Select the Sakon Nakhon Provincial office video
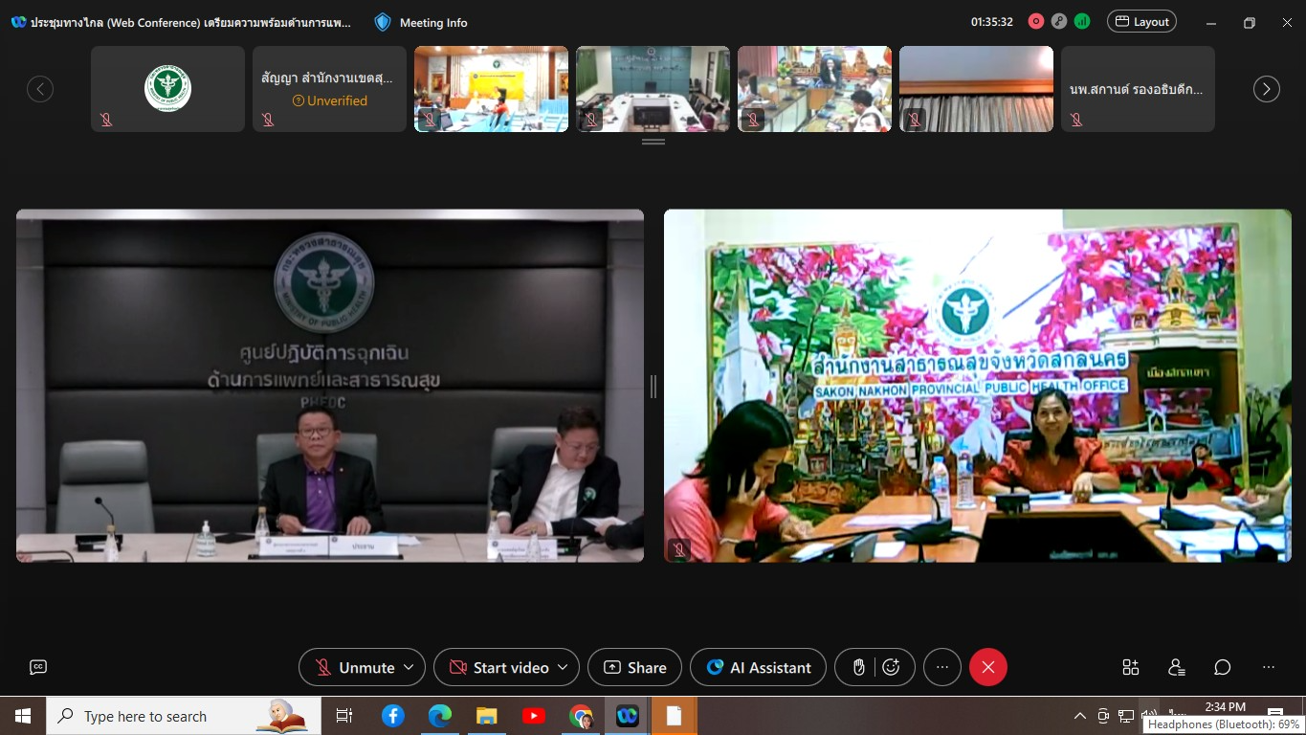1306x735 pixels. pyautogui.click(x=978, y=386)
